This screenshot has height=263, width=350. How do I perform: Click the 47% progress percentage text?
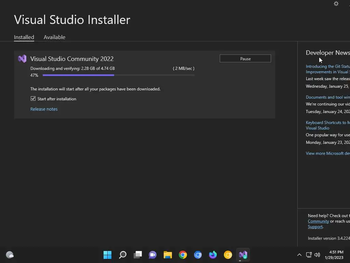[x=34, y=75]
